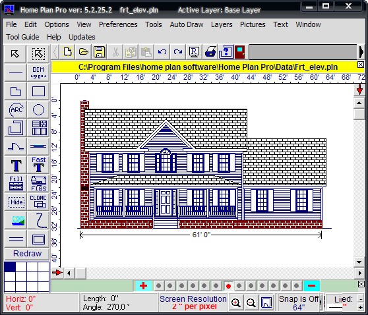Click the red minus zoom level button

311,286
